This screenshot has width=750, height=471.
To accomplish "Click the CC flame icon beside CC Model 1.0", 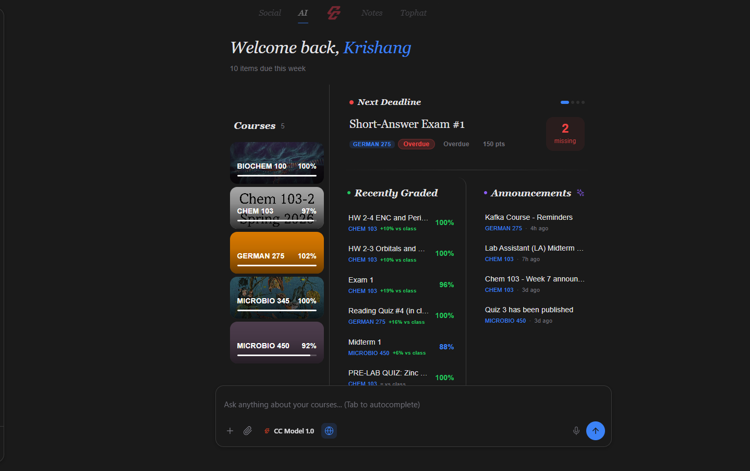I will (x=267, y=431).
